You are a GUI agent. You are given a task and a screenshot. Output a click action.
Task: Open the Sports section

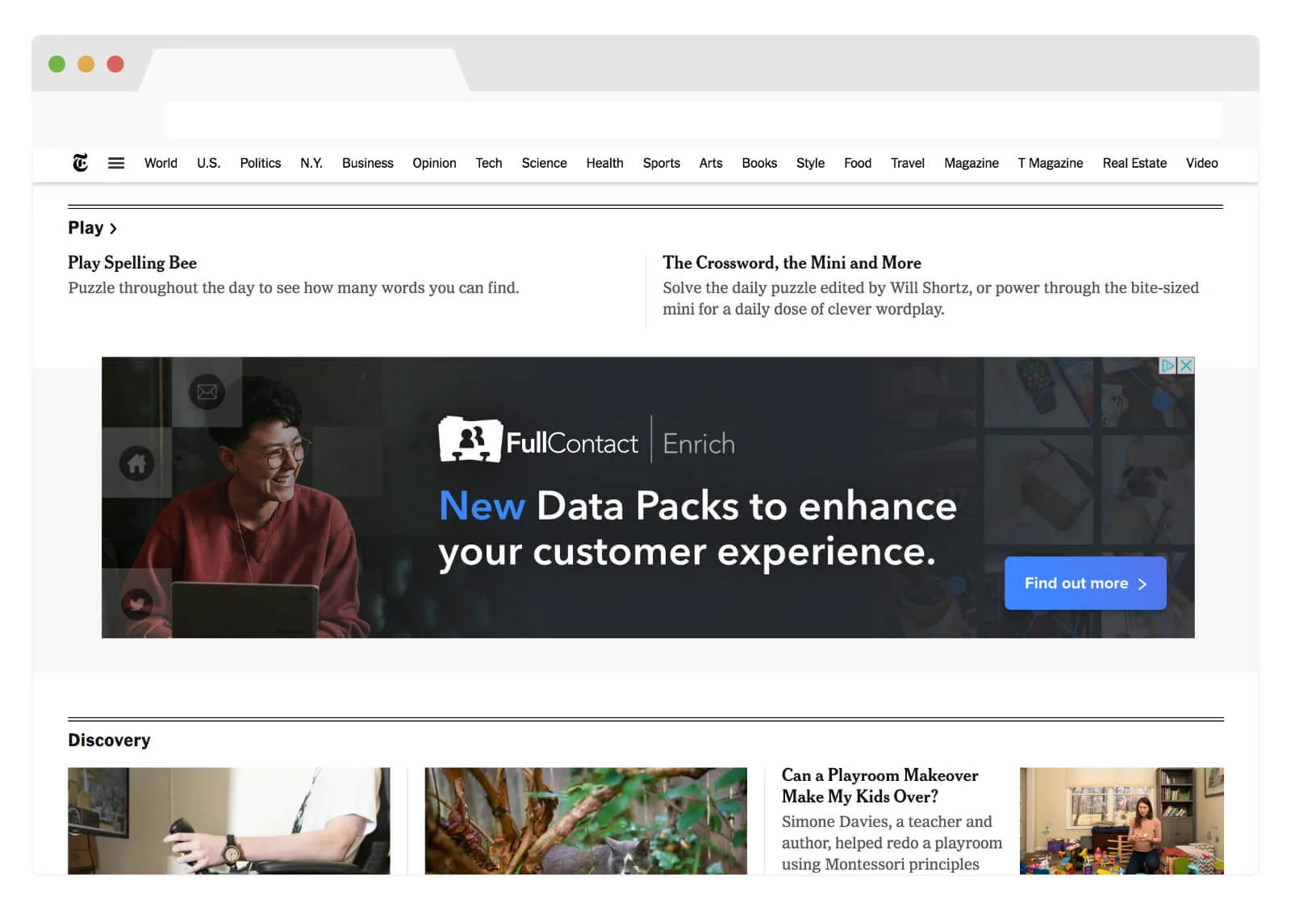tap(662, 163)
